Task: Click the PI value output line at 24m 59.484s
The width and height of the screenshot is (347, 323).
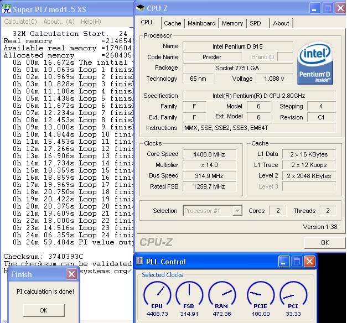Action: [x=73, y=242]
